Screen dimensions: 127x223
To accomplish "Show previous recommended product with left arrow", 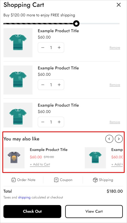I will click(x=109, y=139).
